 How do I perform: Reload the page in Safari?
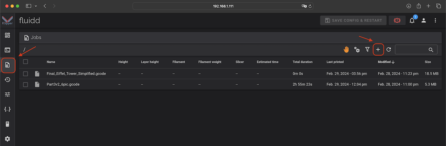(310, 6)
